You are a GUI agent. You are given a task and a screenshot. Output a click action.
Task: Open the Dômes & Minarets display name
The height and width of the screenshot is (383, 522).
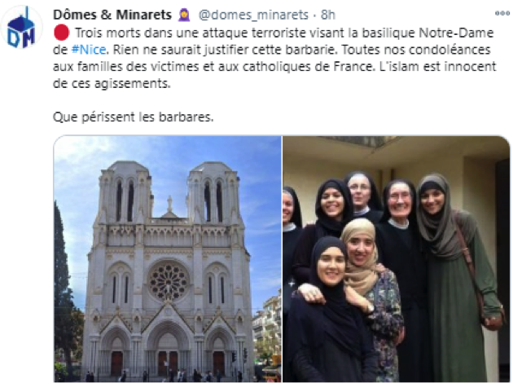112,15
